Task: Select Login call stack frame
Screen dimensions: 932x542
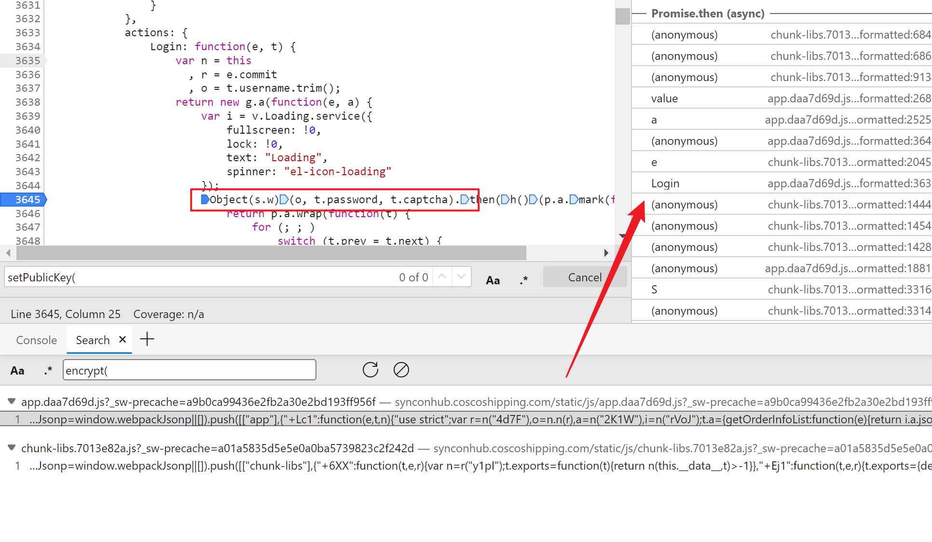Action: click(781, 183)
